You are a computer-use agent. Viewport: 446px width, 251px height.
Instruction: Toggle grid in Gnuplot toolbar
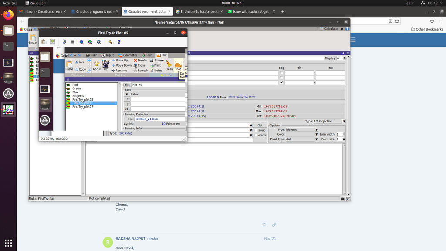pyautogui.click(x=73, y=42)
